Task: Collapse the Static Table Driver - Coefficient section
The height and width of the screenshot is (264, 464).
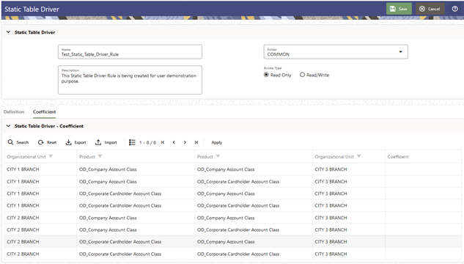Action: (x=8, y=126)
